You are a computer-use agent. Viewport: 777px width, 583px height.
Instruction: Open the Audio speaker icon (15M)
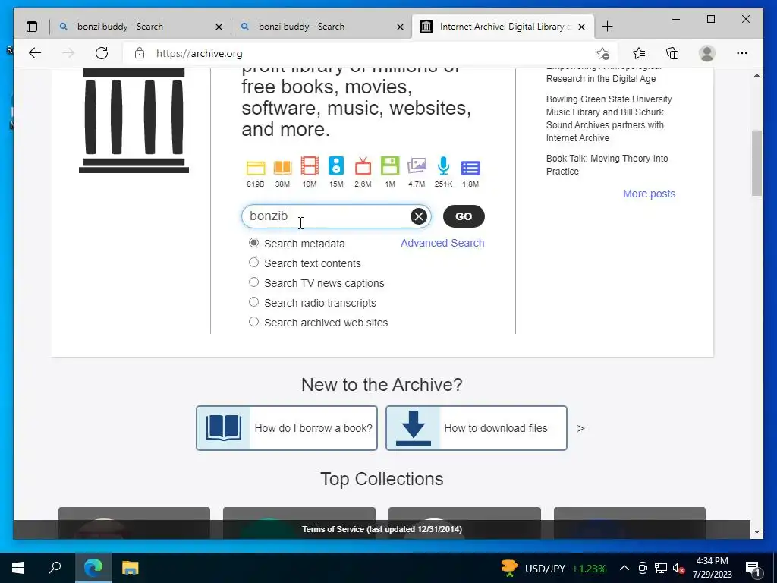coord(336,166)
